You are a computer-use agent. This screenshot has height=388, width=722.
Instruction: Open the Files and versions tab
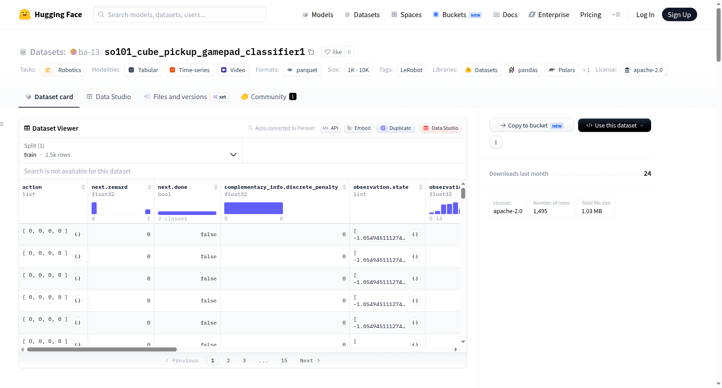coord(186,96)
